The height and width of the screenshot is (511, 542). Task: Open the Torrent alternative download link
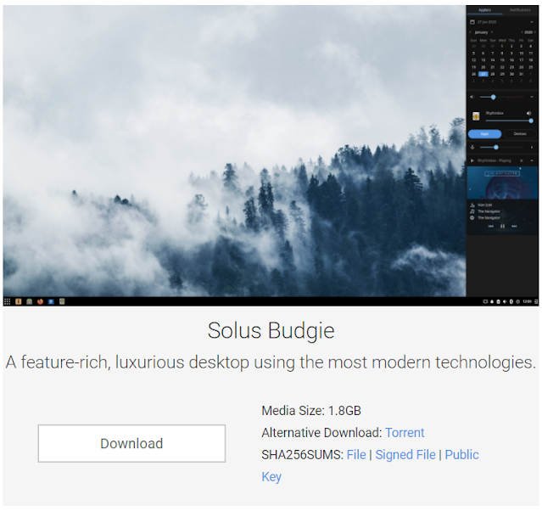point(405,433)
